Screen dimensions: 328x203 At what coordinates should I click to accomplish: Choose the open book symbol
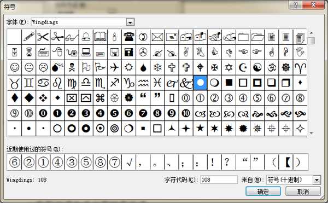pos(100,37)
